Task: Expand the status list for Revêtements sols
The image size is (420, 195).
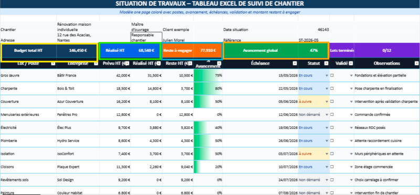Action: [327, 180]
